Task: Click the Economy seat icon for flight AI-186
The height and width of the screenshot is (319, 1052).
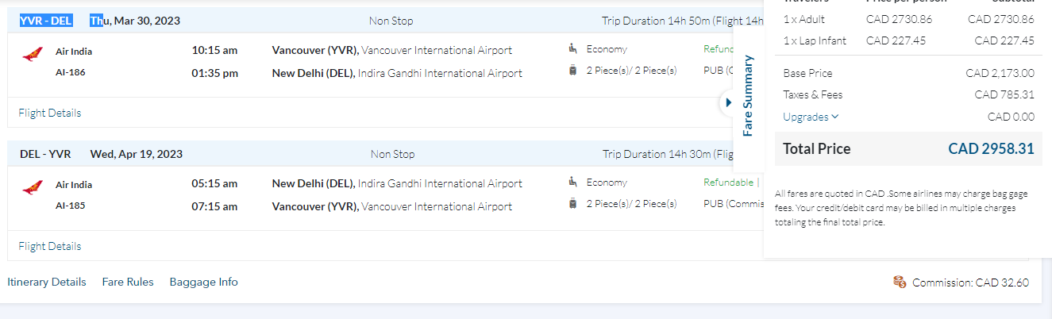Action: pos(573,49)
